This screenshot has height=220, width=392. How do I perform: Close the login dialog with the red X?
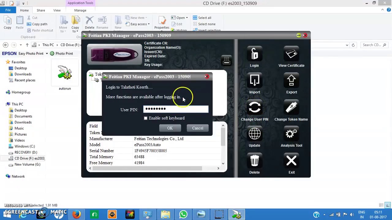pyautogui.click(x=207, y=77)
